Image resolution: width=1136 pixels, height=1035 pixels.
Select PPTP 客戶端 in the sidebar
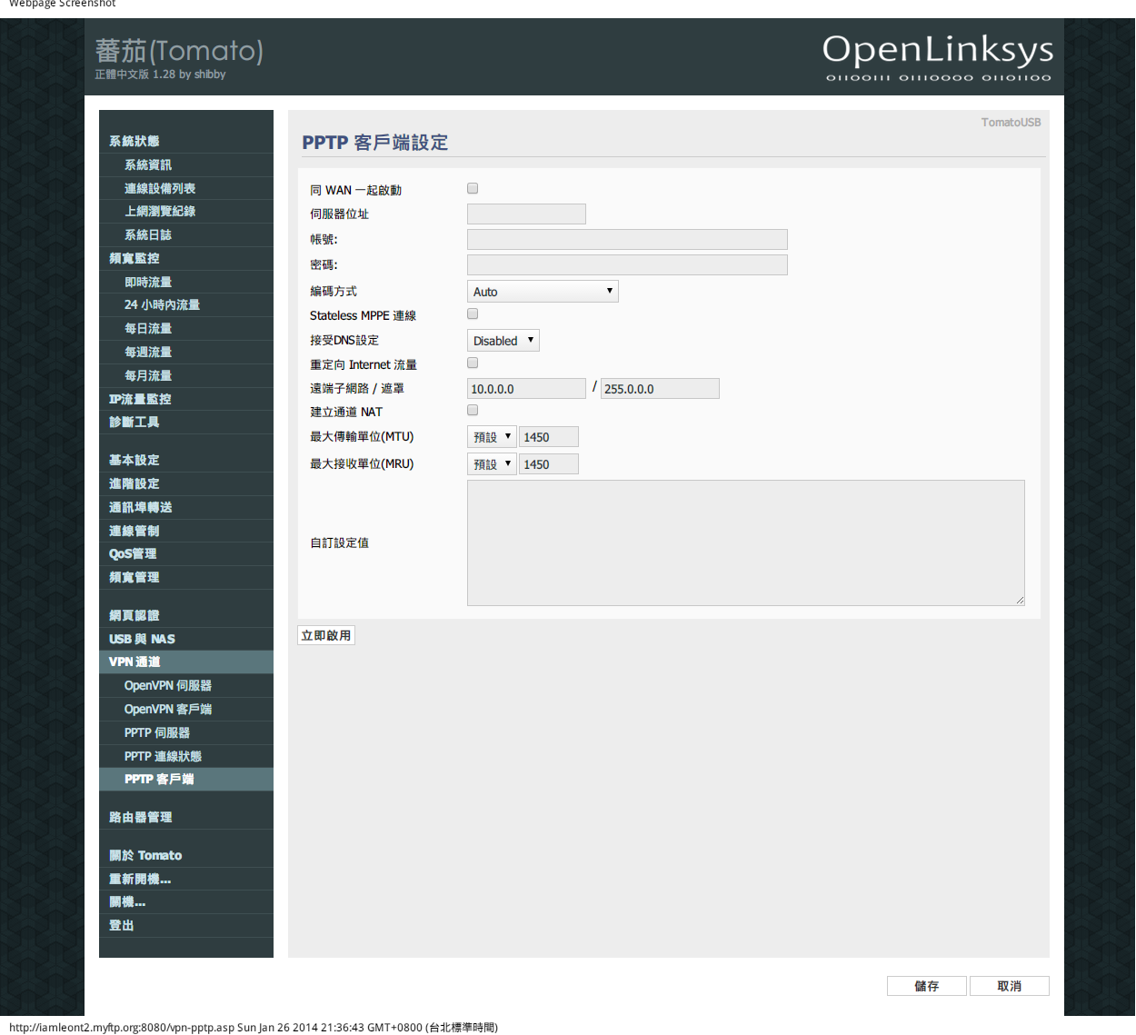coord(186,780)
